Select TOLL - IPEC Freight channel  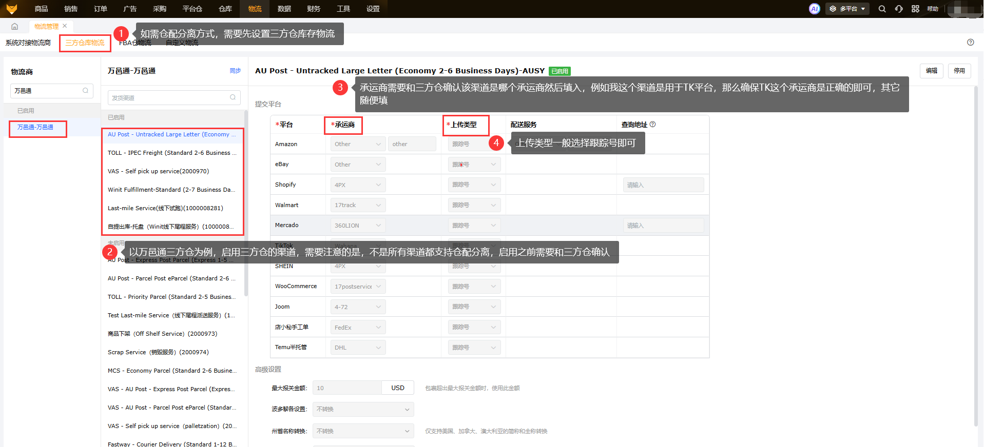(x=172, y=153)
